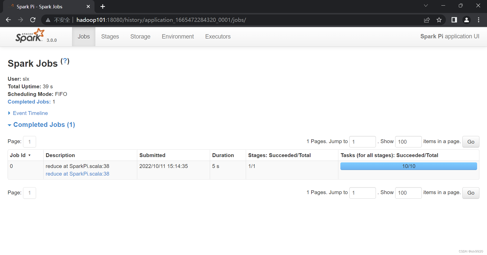Collapse the Completed Jobs (1) section
Screen dimensions: 487x255
pos(41,125)
